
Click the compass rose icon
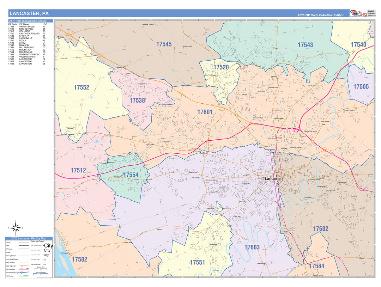pos(15,228)
